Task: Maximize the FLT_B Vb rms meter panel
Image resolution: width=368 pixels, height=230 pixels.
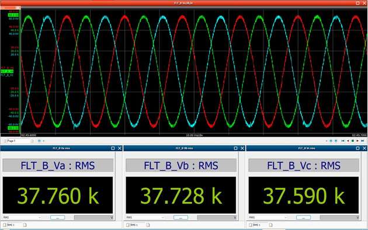Action: point(235,148)
